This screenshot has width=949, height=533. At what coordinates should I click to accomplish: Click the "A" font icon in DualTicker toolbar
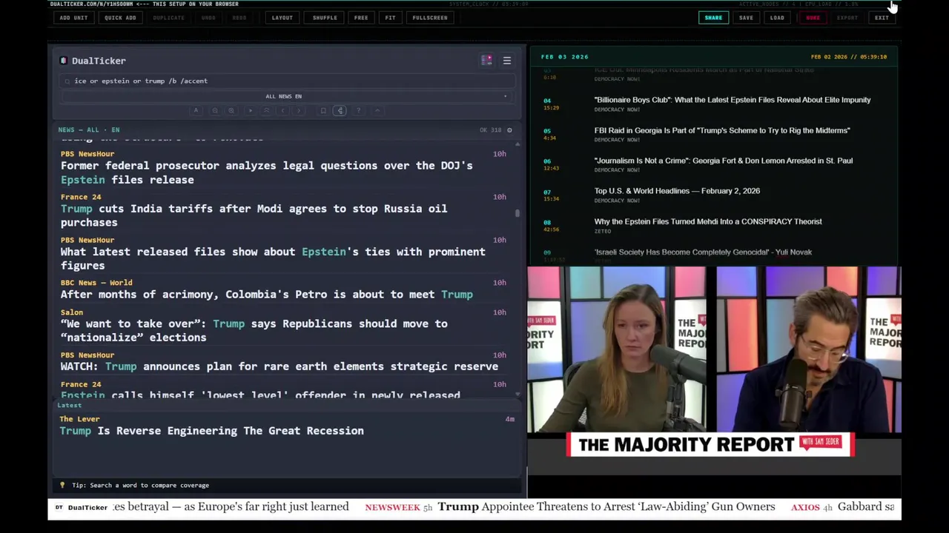tap(196, 111)
